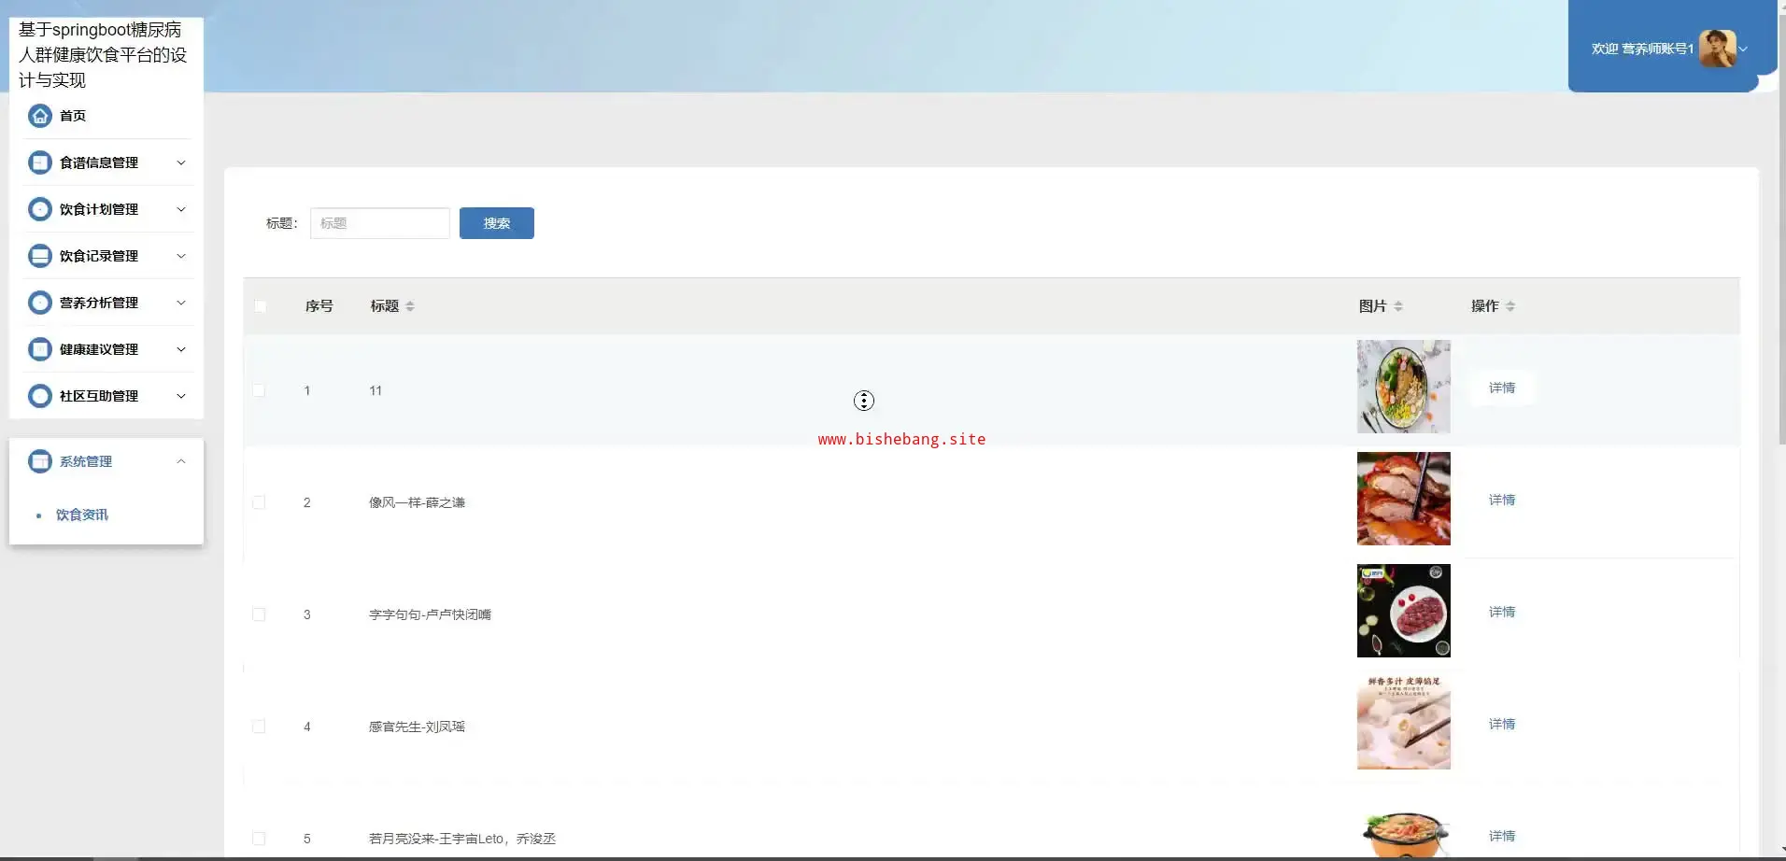Click the roast duck thumbnail in row 2
This screenshot has width=1786, height=861.
coord(1404,499)
